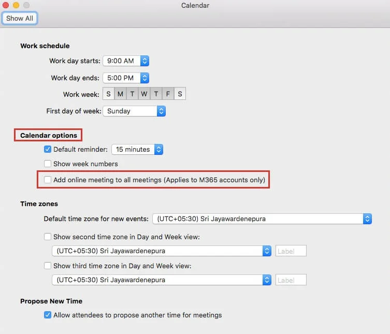
Task: Enable Show week numbers checkbox
Action: (48, 164)
